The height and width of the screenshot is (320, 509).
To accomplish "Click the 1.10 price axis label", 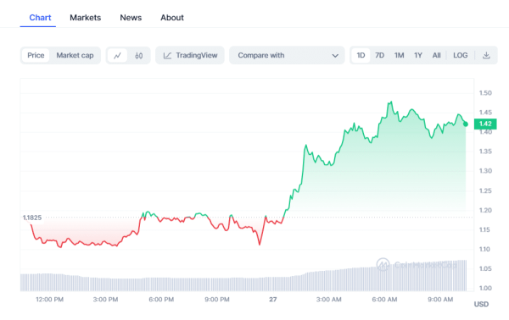I will pyautogui.click(x=485, y=249).
